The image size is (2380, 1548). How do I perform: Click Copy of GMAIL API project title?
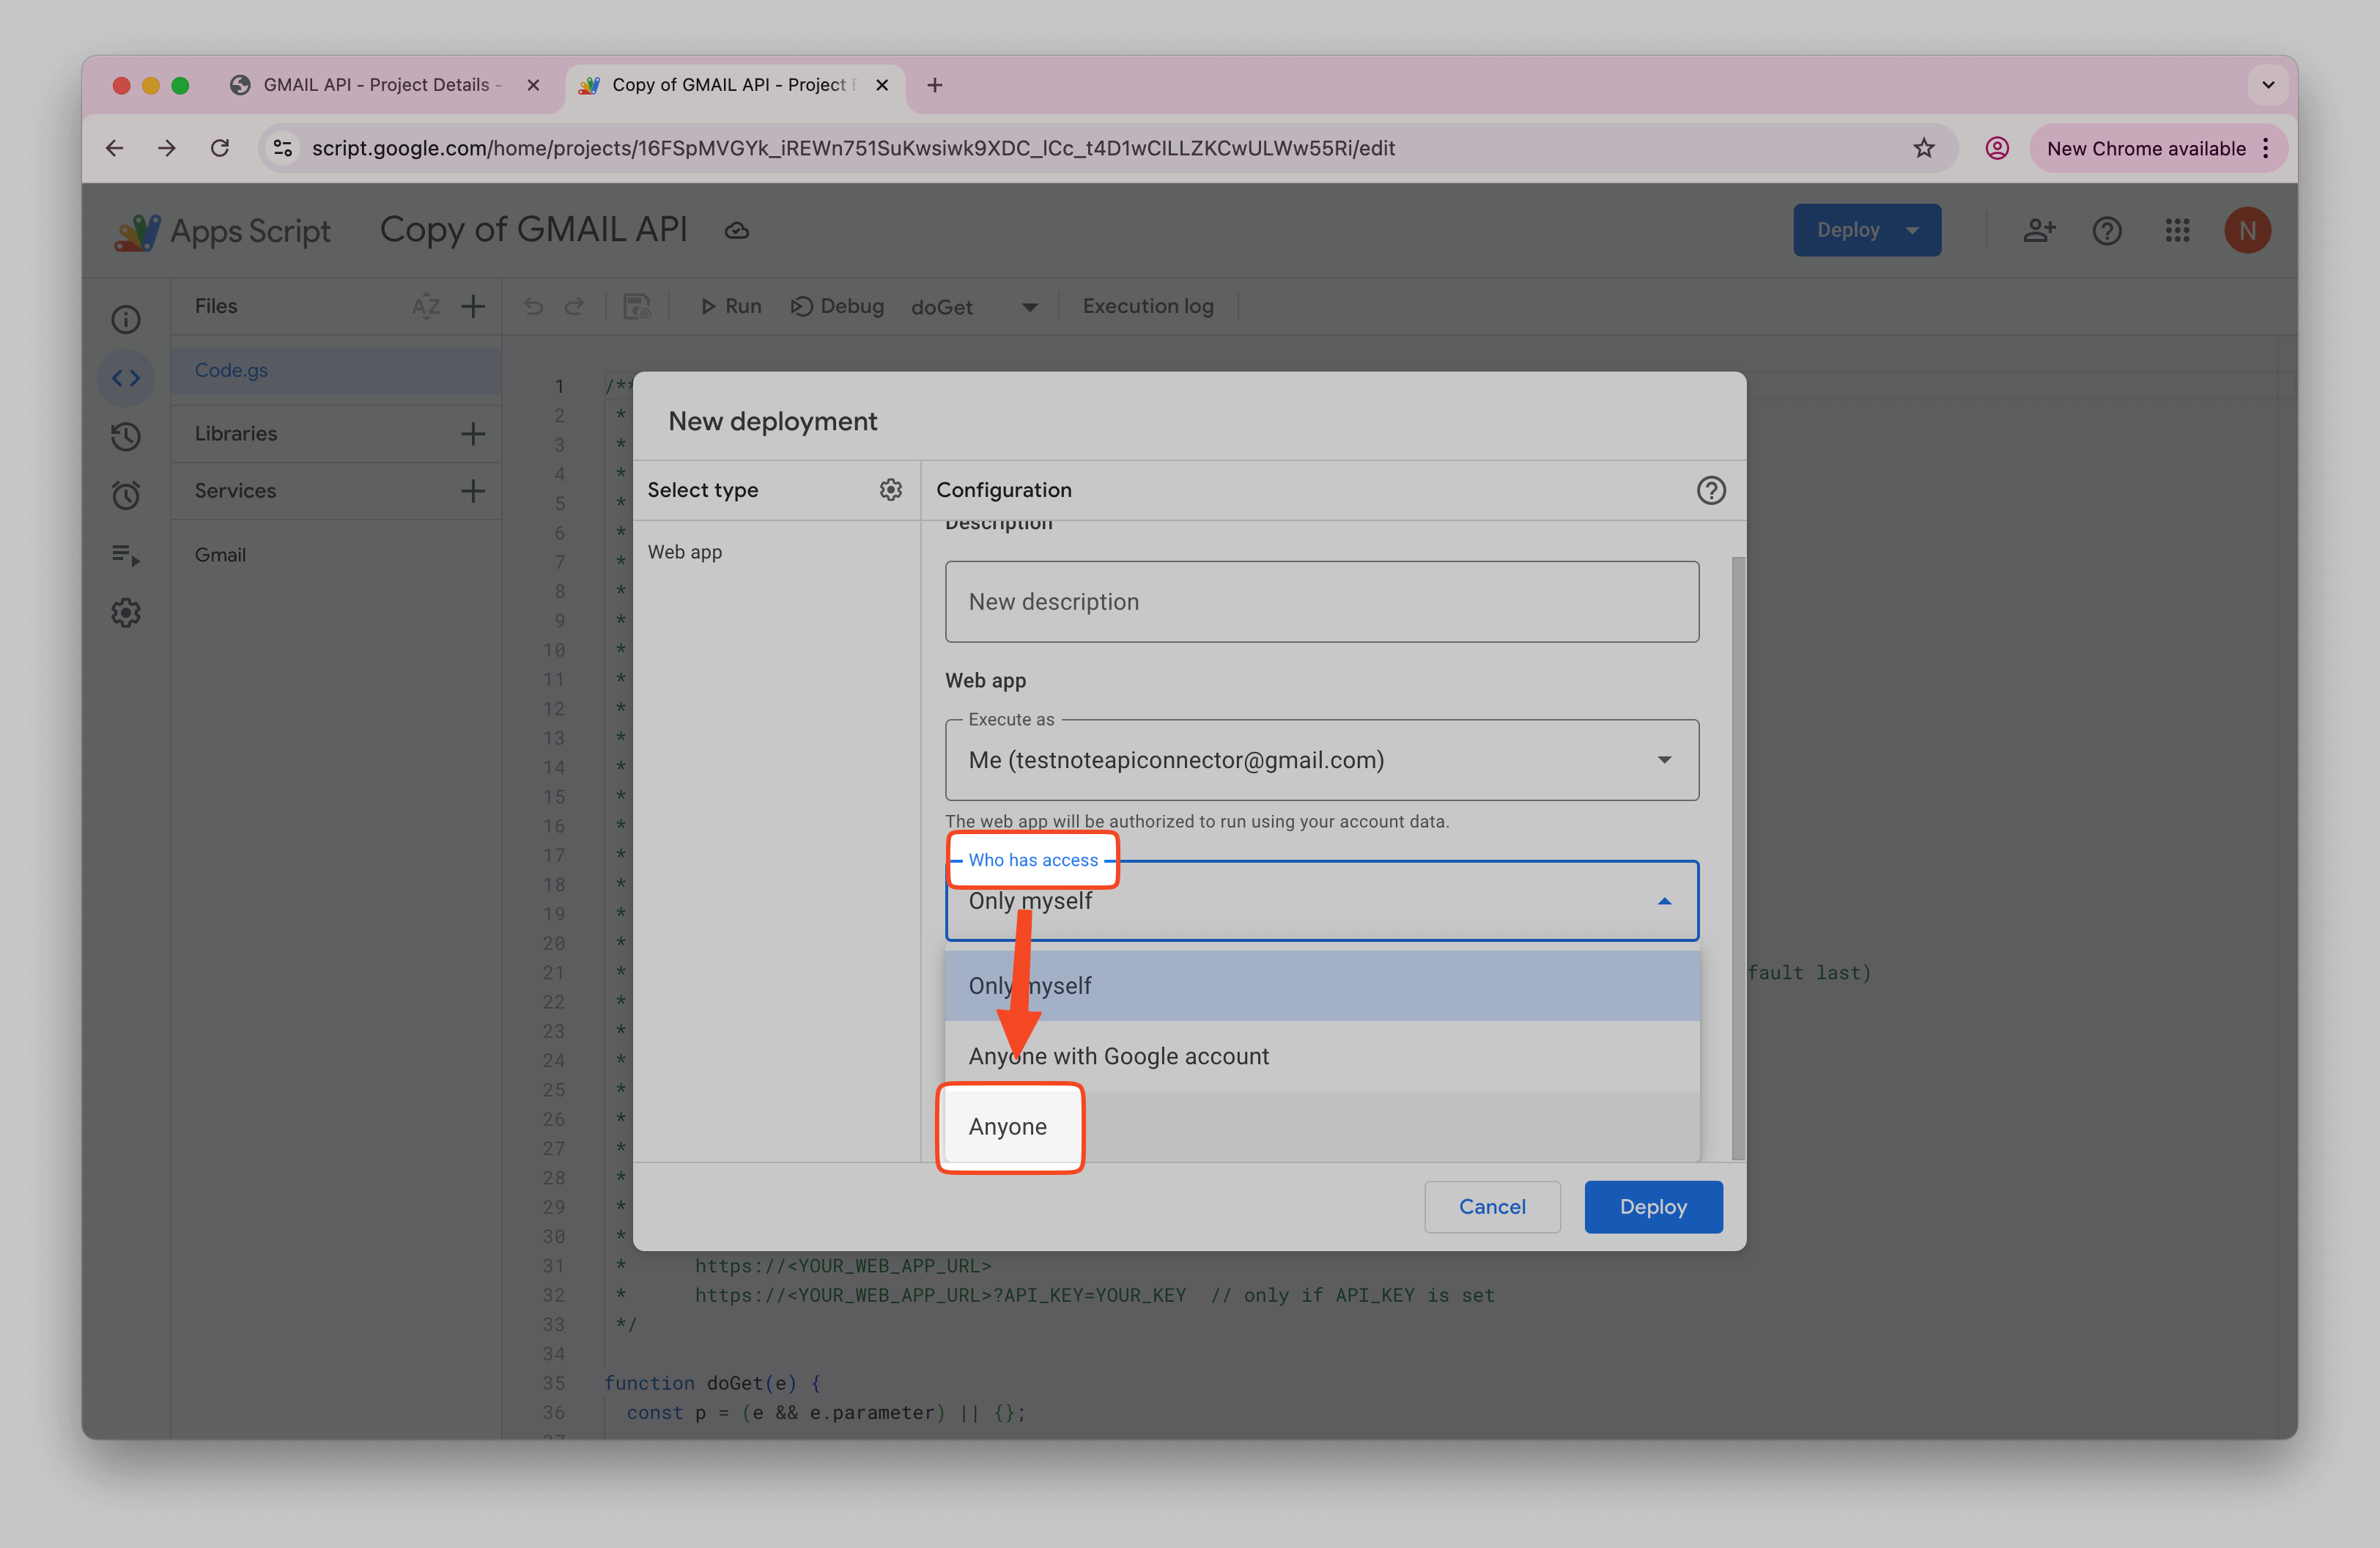point(533,230)
